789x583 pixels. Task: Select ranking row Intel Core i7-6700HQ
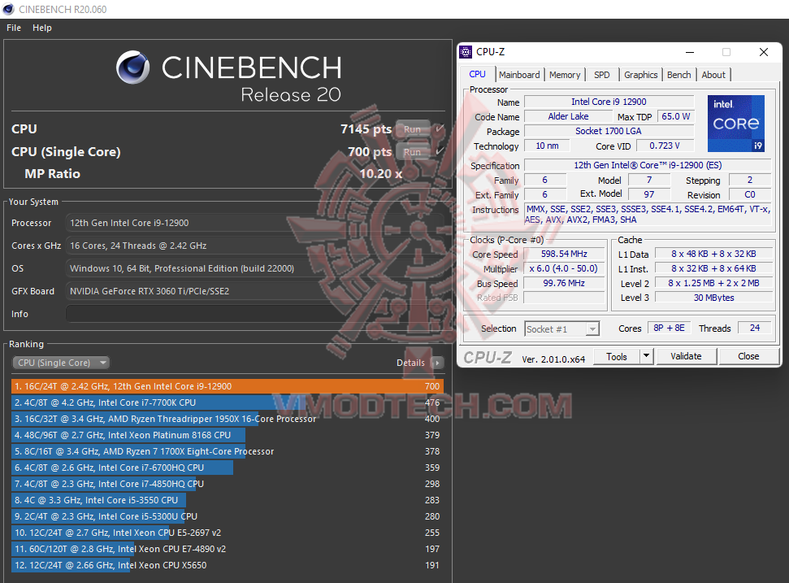click(228, 468)
